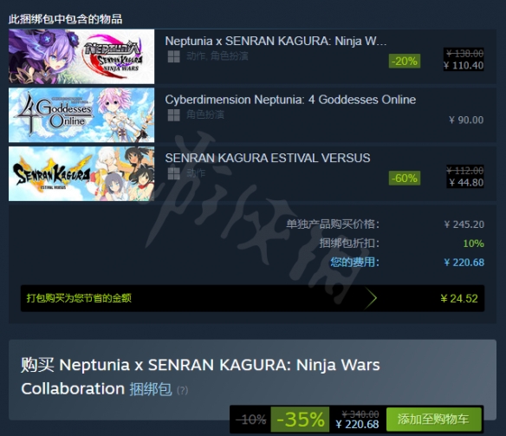Open SENRAN KAGURA Estival Versus thumbnail
The image size is (506, 436).
click(81, 173)
